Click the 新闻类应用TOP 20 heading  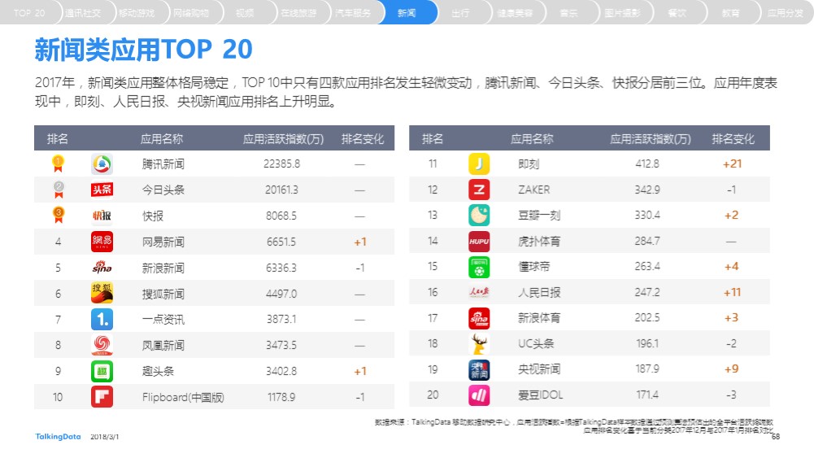[x=143, y=50]
